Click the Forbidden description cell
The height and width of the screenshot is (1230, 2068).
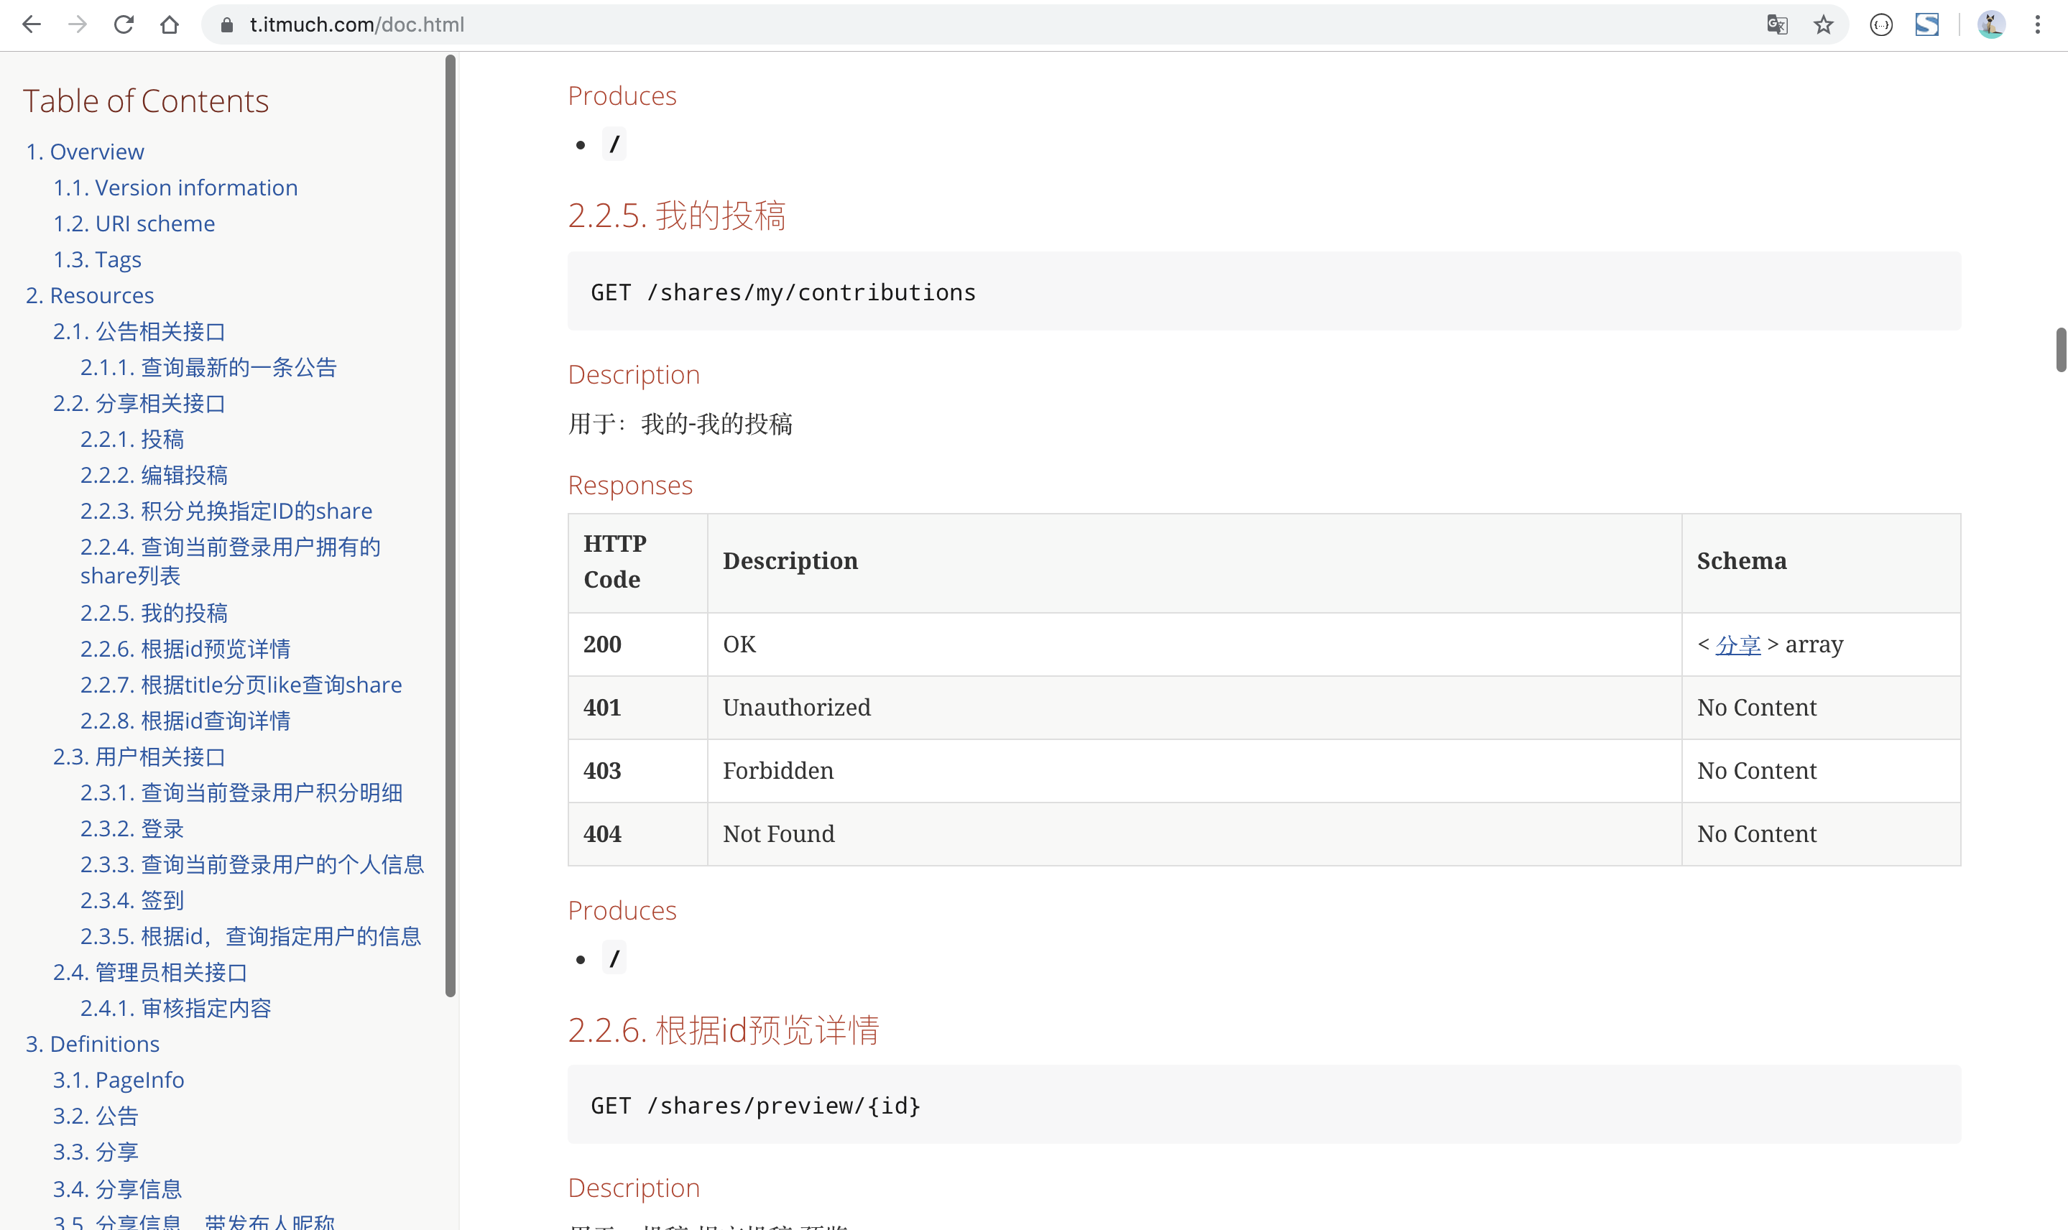point(1194,771)
